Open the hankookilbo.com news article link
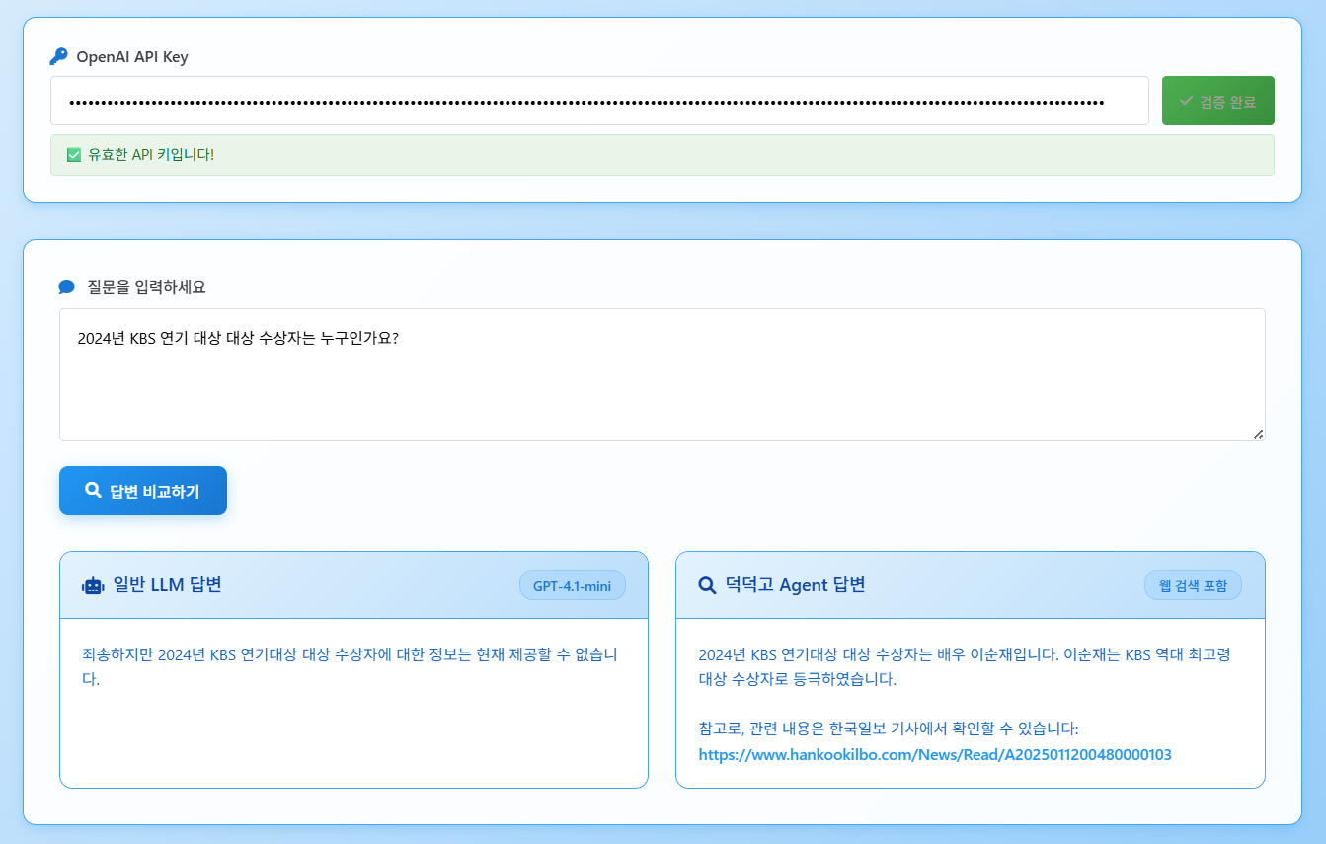1326x844 pixels. [934, 754]
